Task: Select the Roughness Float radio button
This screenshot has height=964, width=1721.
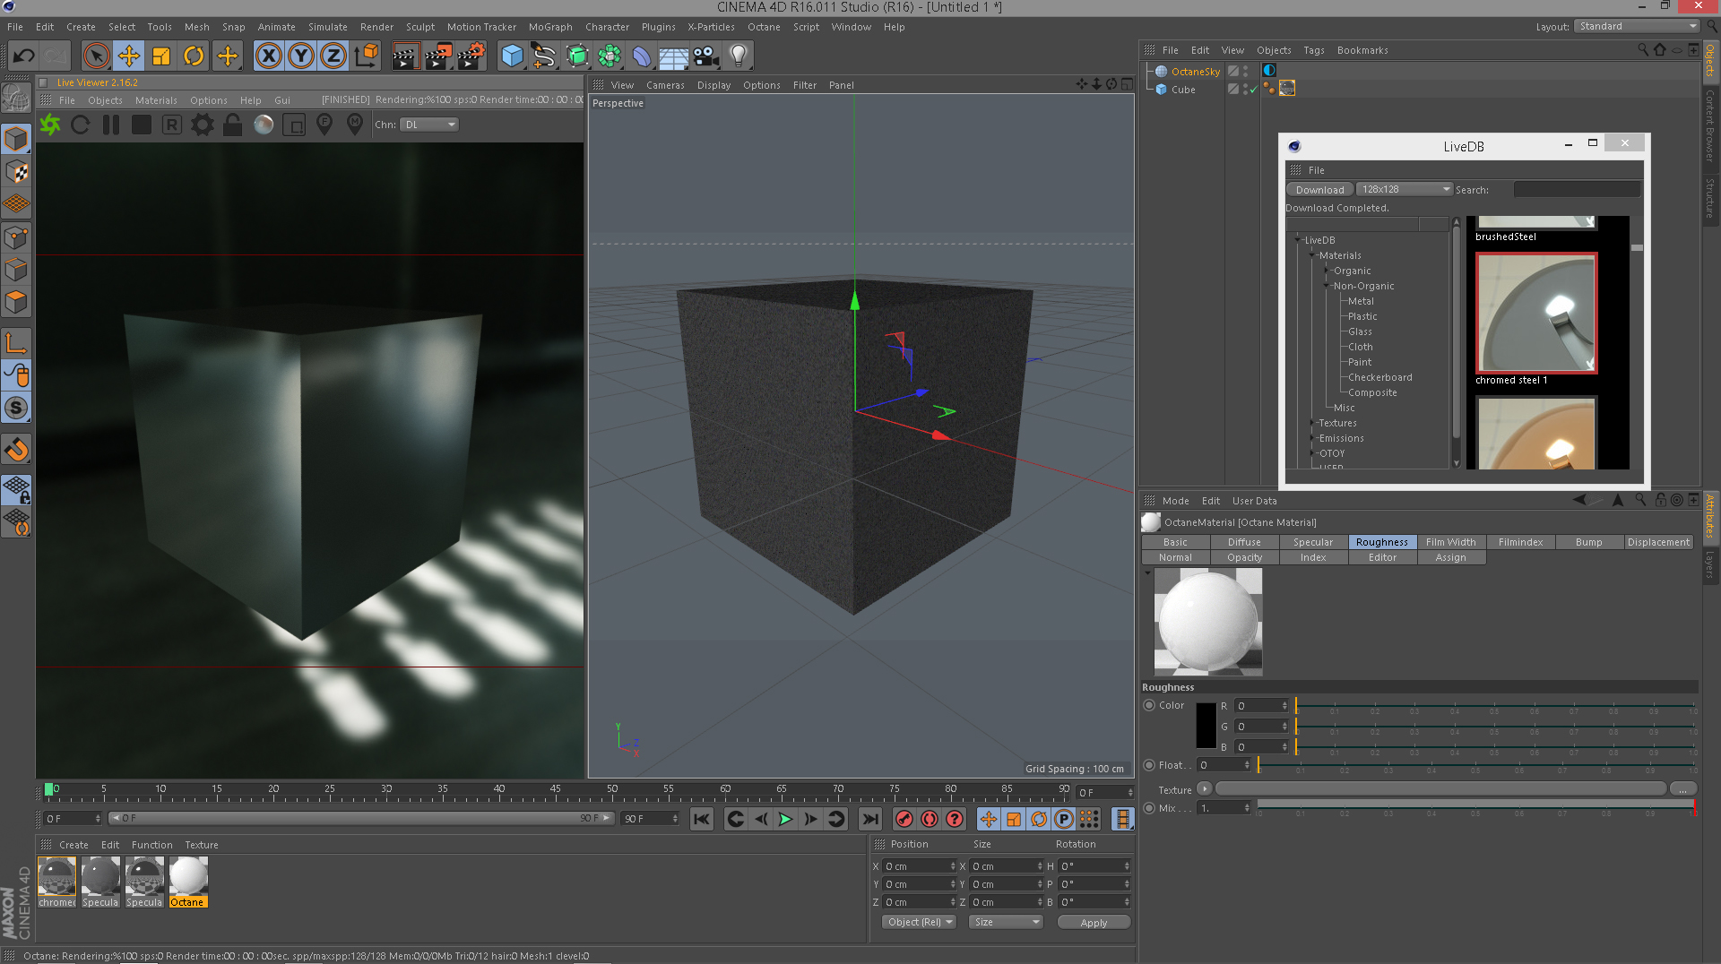Action: point(1149,765)
